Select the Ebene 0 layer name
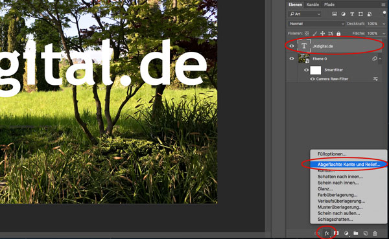 [320, 59]
